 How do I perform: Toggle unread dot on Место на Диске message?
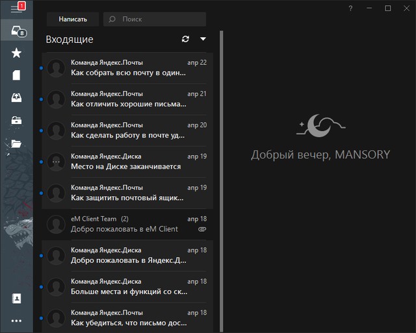point(42,162)
